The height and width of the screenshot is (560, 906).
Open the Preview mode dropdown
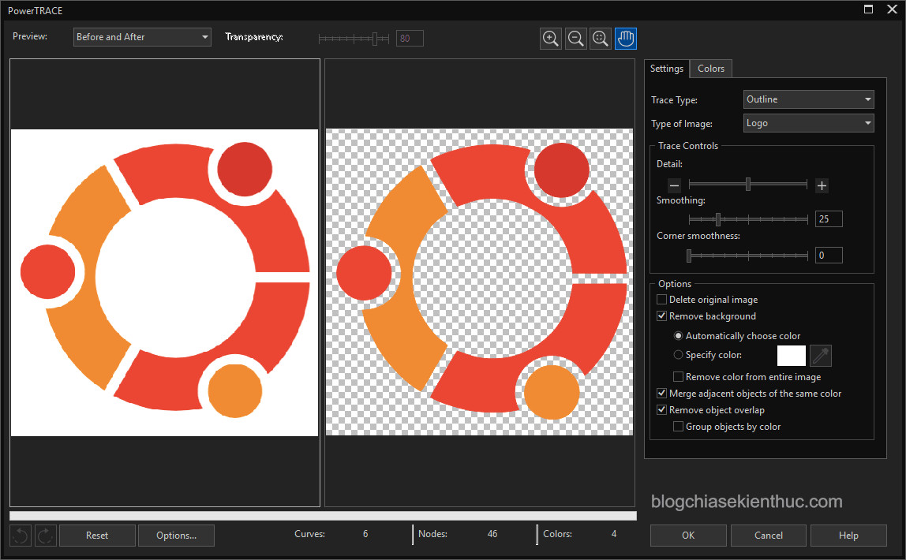click(x=142, y=37)
